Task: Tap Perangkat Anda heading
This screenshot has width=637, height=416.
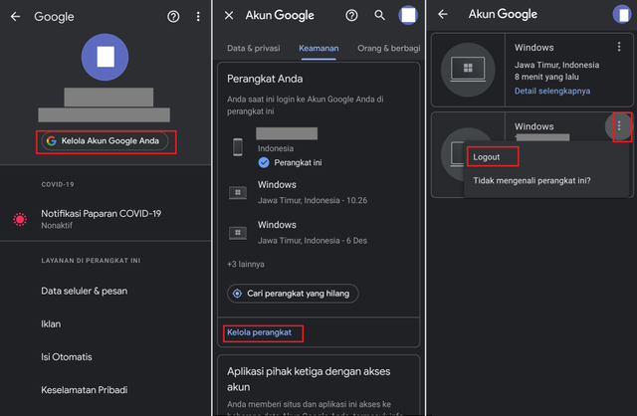Action: (265, 79)
